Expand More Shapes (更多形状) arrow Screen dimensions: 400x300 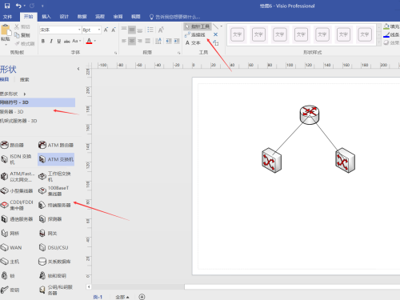point(25,94)
